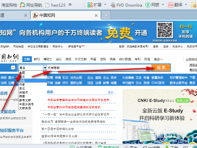
Task: Open news item 第十四届中国标准化论坛
Action: pyautogui.click(x=57, y=129)
